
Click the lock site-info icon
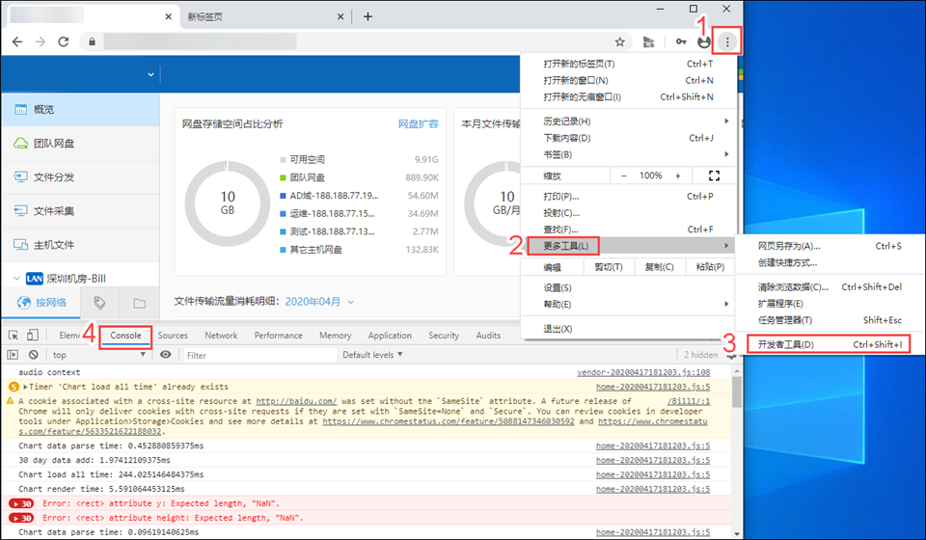pyautogui.click(x=93, y=41)
